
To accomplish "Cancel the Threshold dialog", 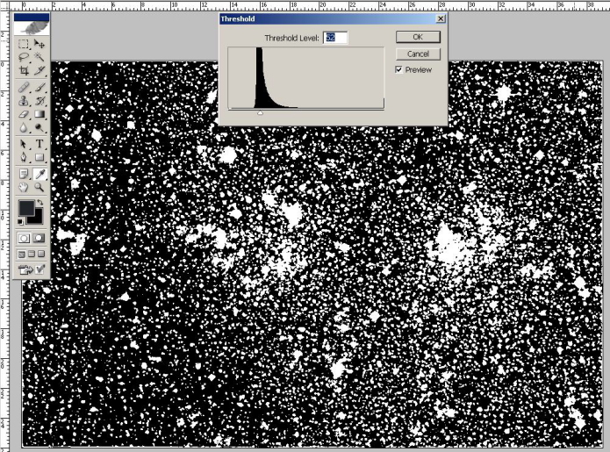I will [x=418, y=54].
